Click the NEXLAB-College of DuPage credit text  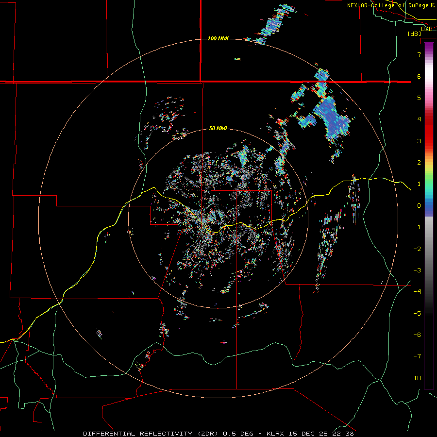pyautogui.click(x=387, y=5)
